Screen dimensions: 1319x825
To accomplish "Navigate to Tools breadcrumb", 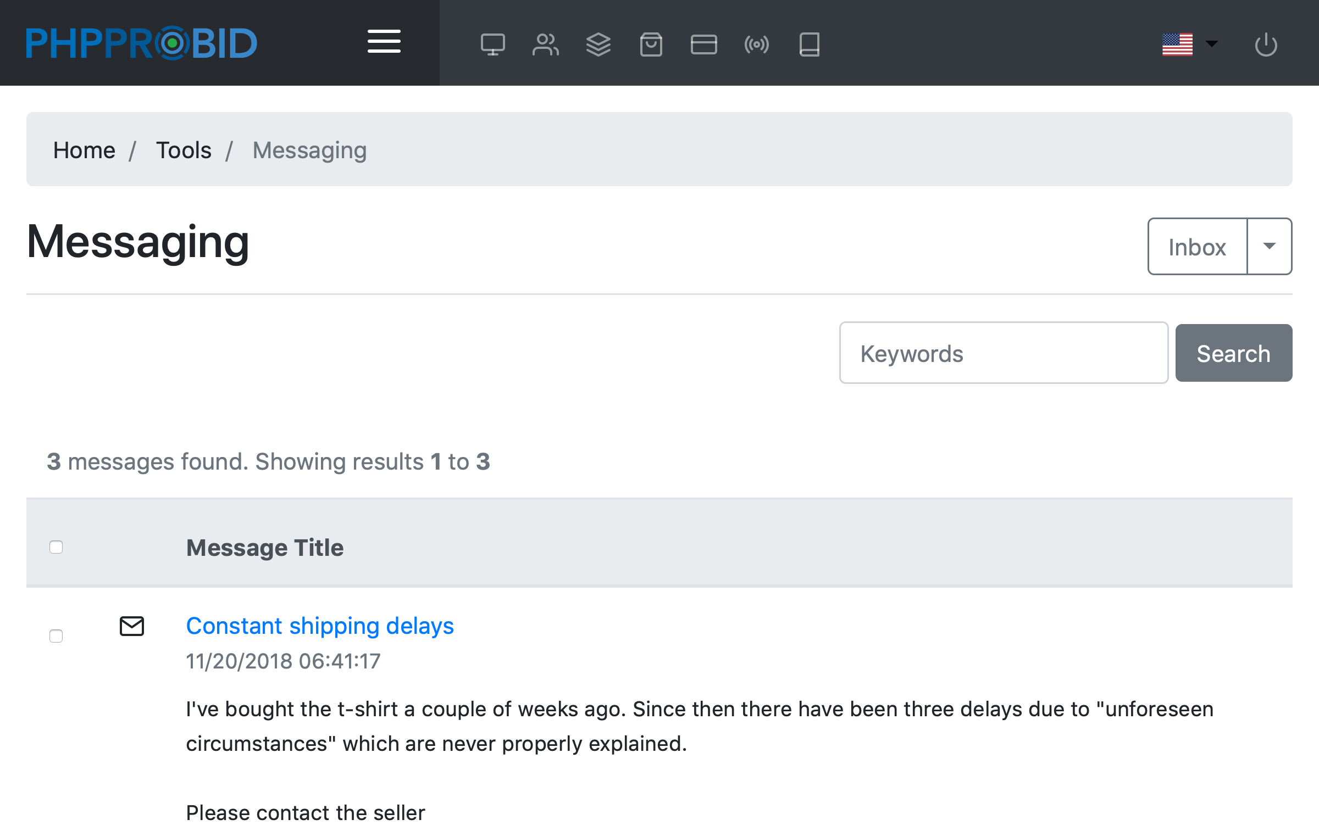I will point(184,150).
